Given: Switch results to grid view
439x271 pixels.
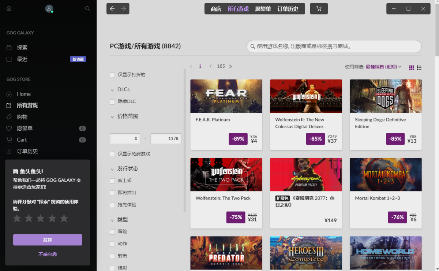Looking at the screenshot, I should tap(411, 67).
